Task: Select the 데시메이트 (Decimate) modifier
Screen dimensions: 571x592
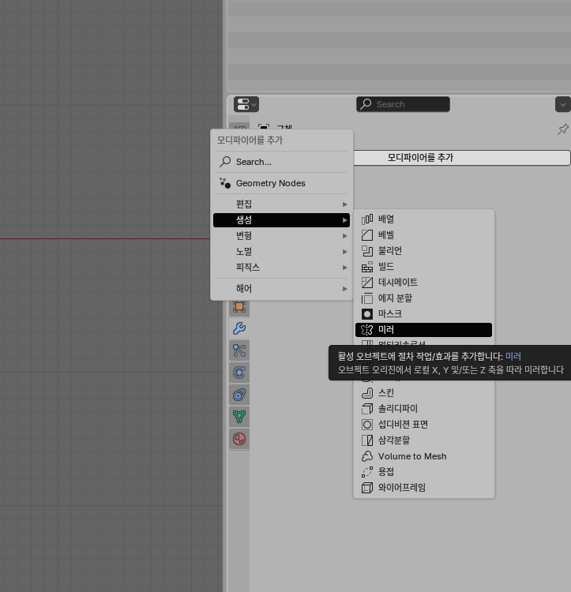Action: (424, 283)
